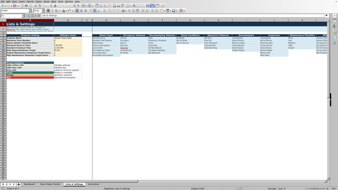Open the Sheet menu
The height and width of the screenshot is (190, 338).
click(x=46, y=1)
